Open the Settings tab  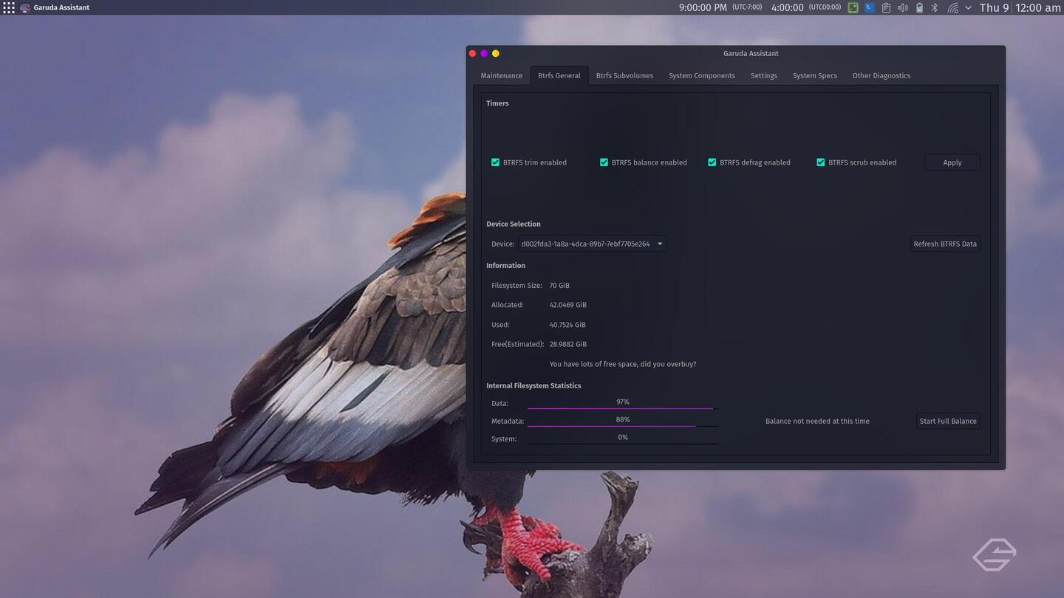764,75
